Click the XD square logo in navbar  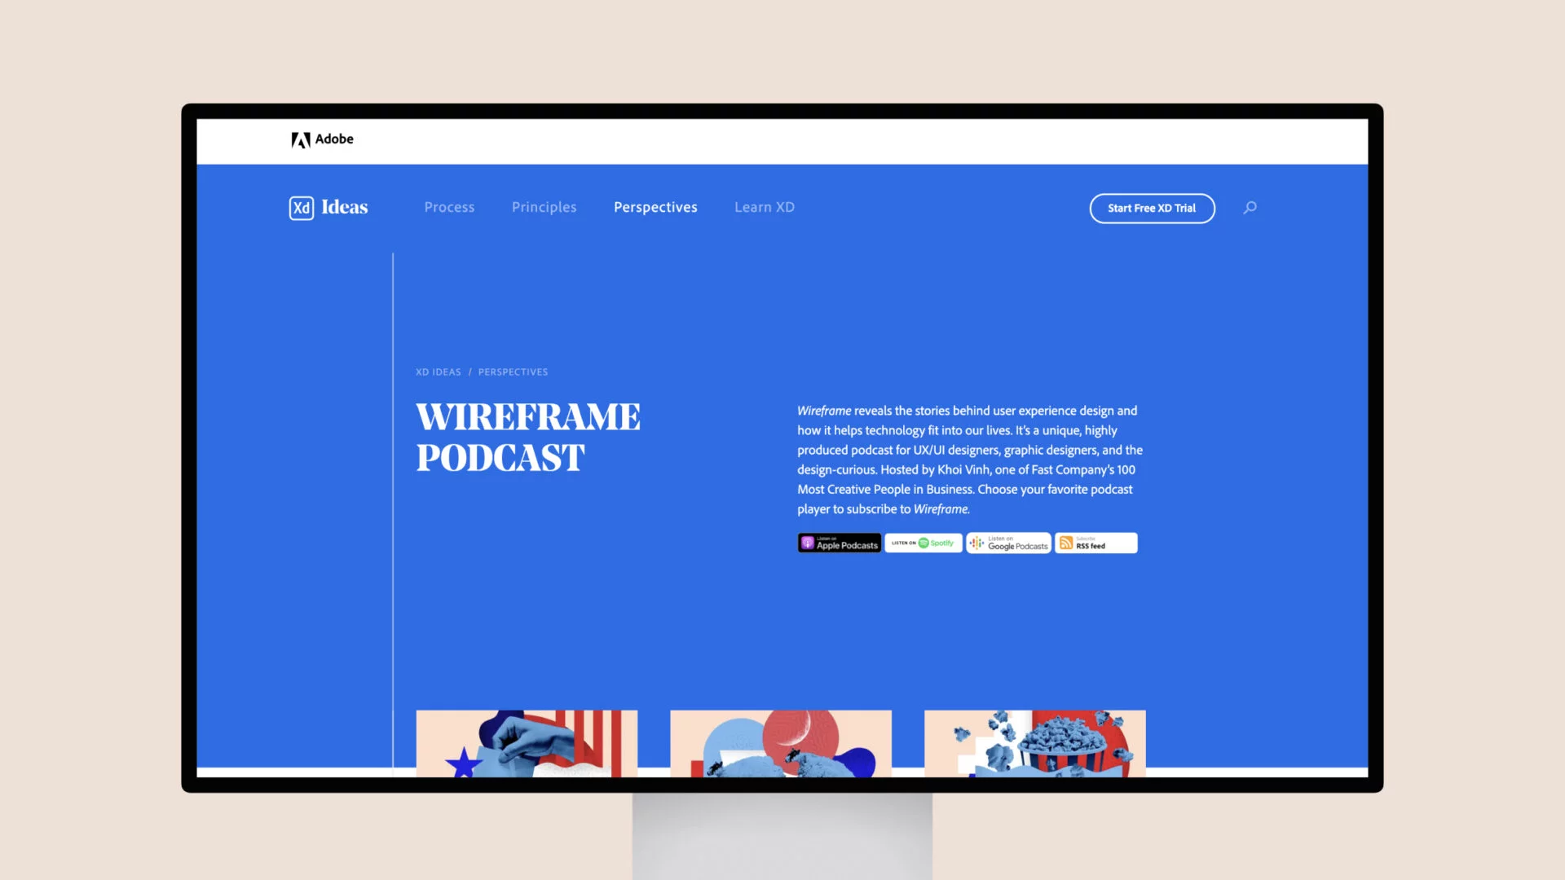click(302, 206)
